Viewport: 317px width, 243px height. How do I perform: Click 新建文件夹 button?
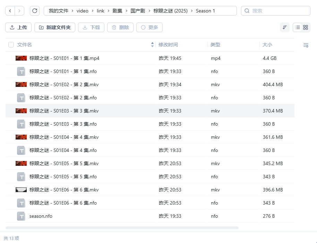[55, 27]
